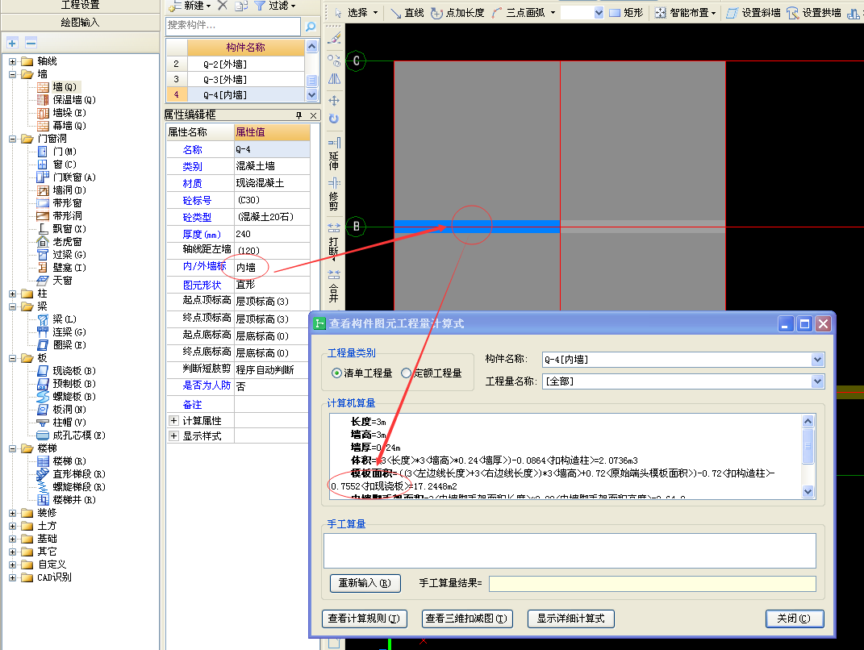Open the 新建 dropdown menu

(x=190, y=6)
